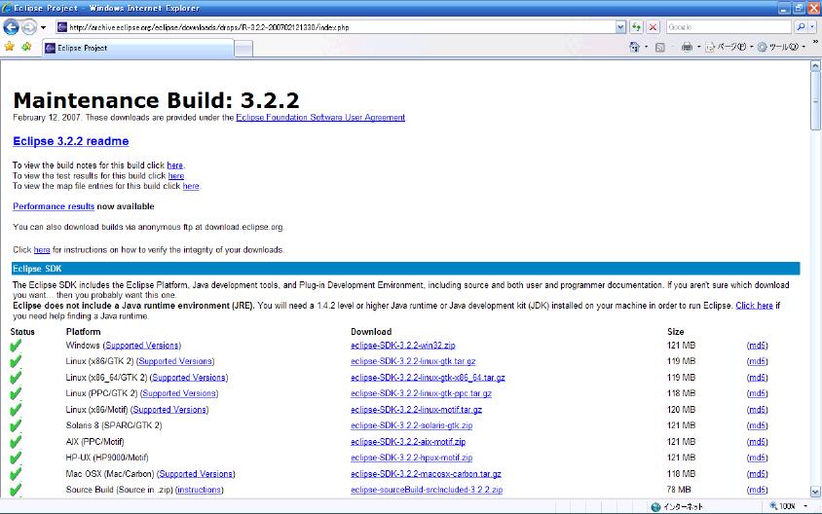The image size is (822, 514).
Task: Print the page with the printer icon
Action: (687, 47)
